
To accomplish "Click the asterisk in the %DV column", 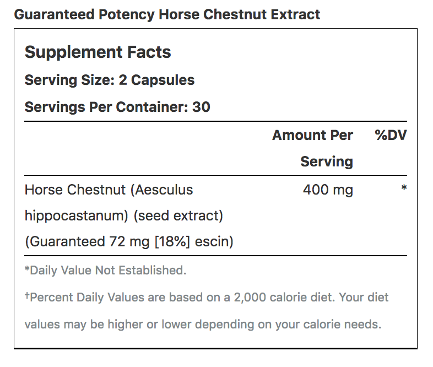I will coord(404,188).
